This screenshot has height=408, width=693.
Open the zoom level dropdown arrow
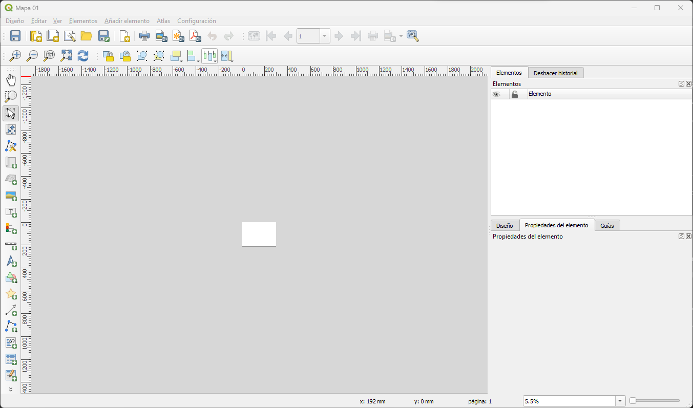pyautogui.click(x=621, y=401)
